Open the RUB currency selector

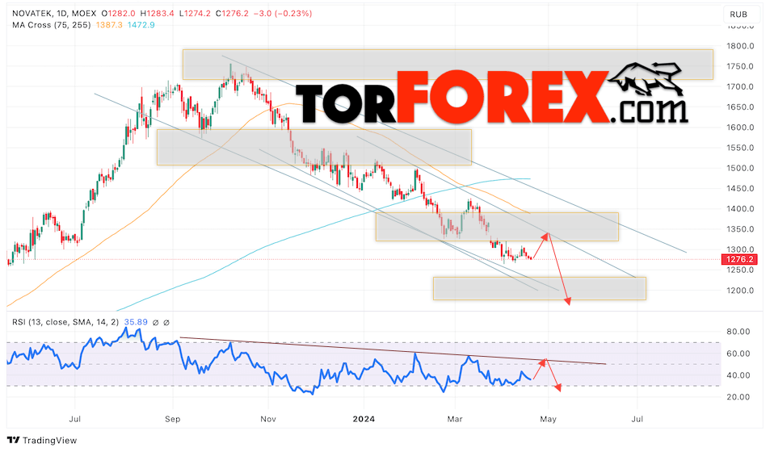pos(738,15)
